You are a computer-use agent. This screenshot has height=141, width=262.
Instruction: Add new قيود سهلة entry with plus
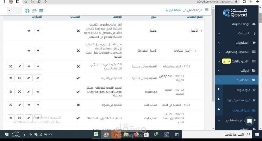(219, 89)
